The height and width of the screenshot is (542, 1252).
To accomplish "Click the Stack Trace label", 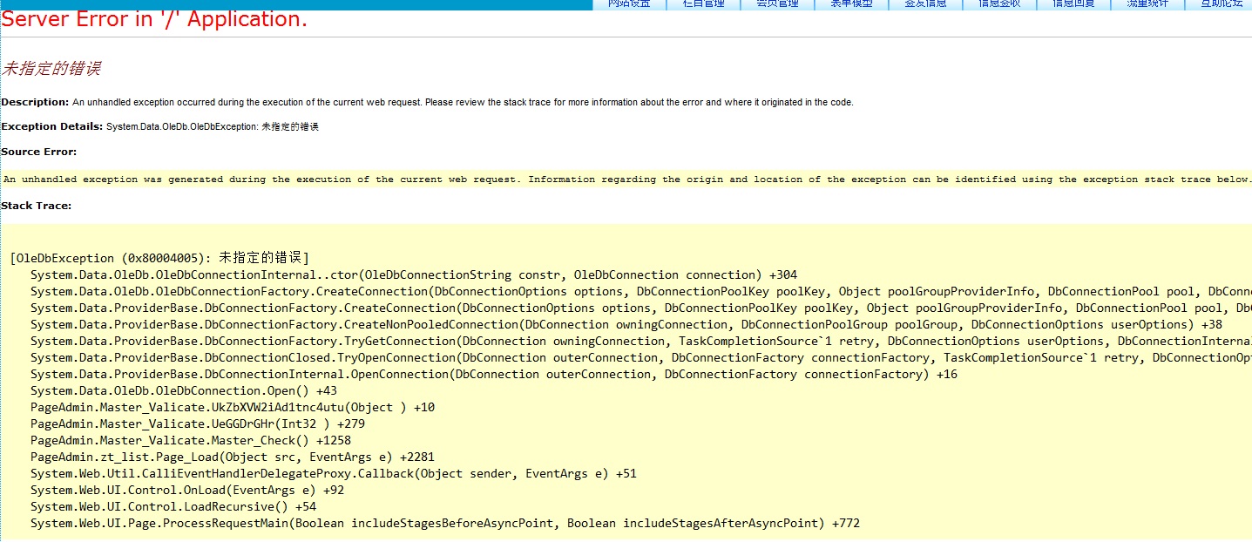I will [37, 206].
